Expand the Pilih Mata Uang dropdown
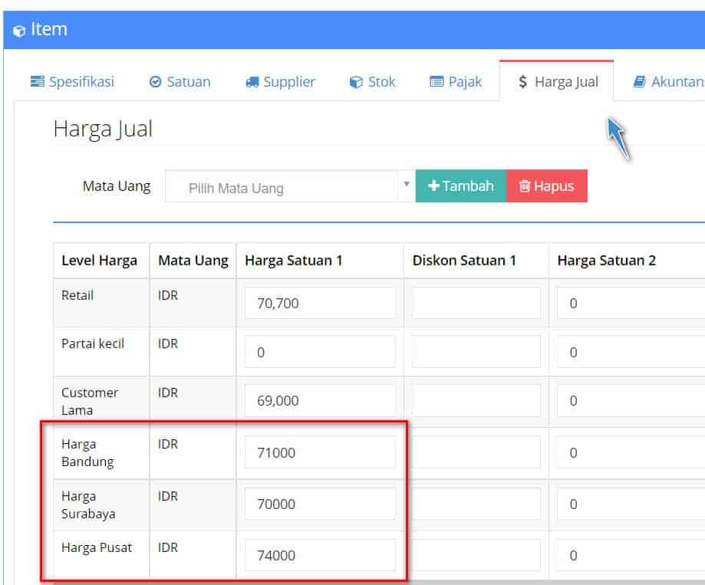The height and width of the screenshot is (585, 705). click(x=284, y=187)
